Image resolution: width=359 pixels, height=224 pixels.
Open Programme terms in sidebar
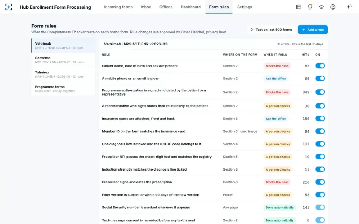pos(63,89)
